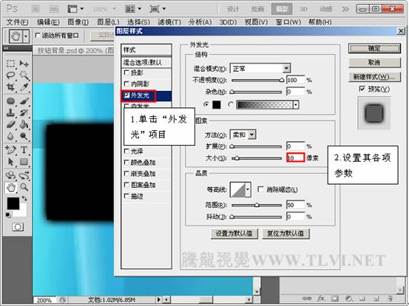Select the Lasso tool
The width and height of the screenshot is (409, 306).
10,75
